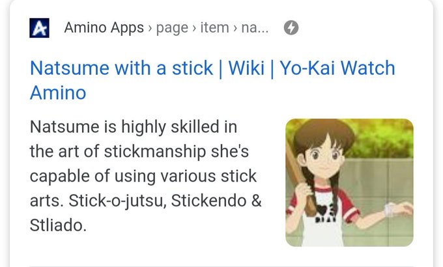
Task: Click "Stick-o-jutsu" in the snippet text
Action: pyautogui.click(x=117, y=201)
